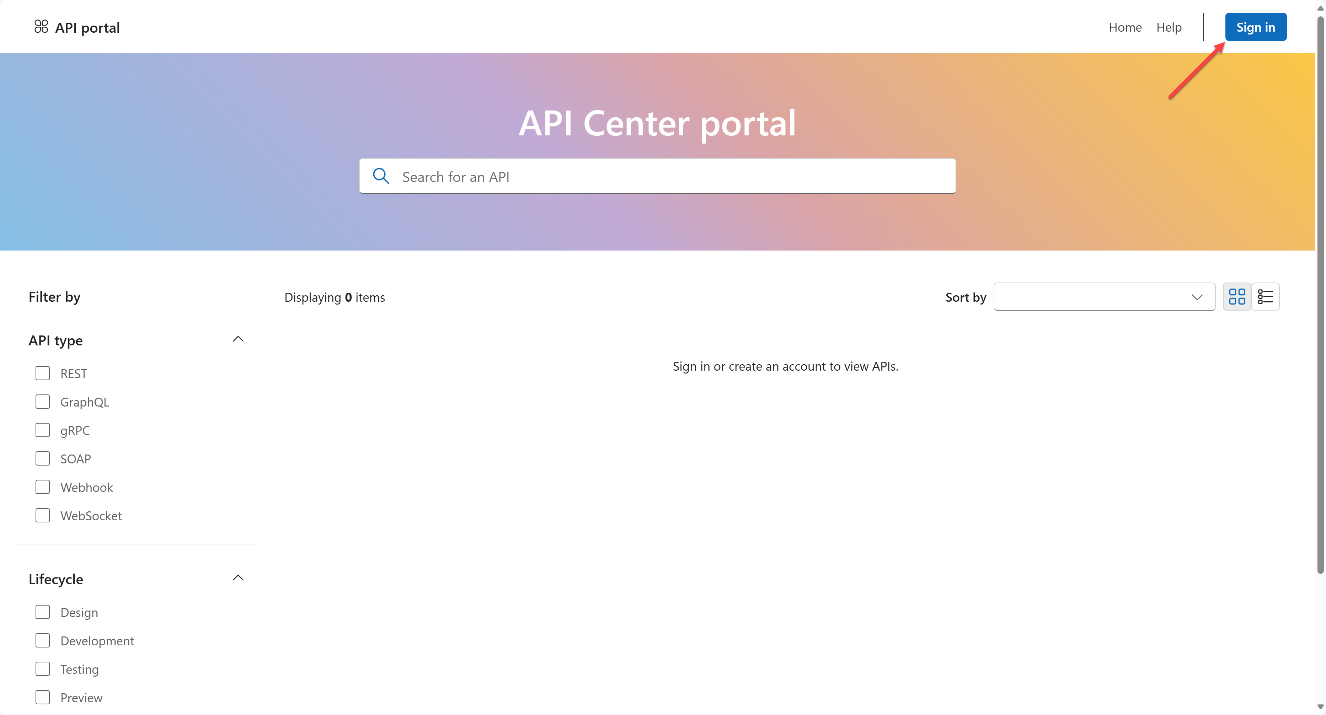Collapse the API type filter section
1326x715 pixels.
point(238,339)
